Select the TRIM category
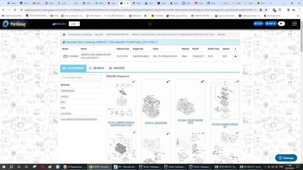The width and height of the screenshot is (303, 170). point(63,108)
